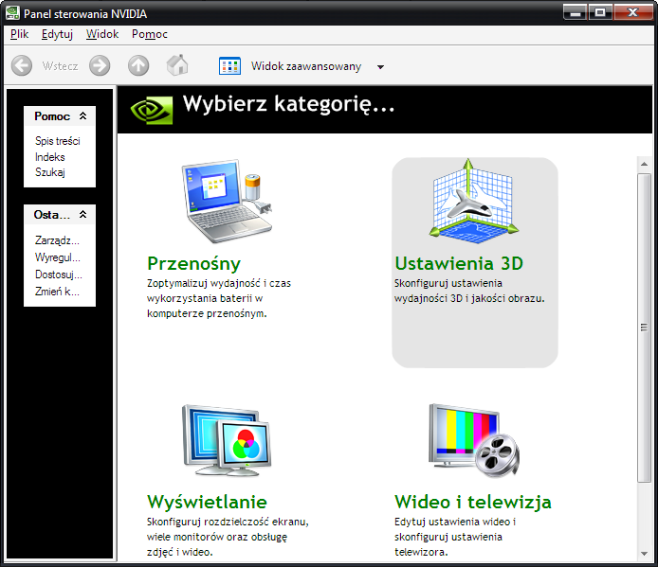
Task: Collapse the 'Osta...' sidebar panel
Action: pos(83,214)
